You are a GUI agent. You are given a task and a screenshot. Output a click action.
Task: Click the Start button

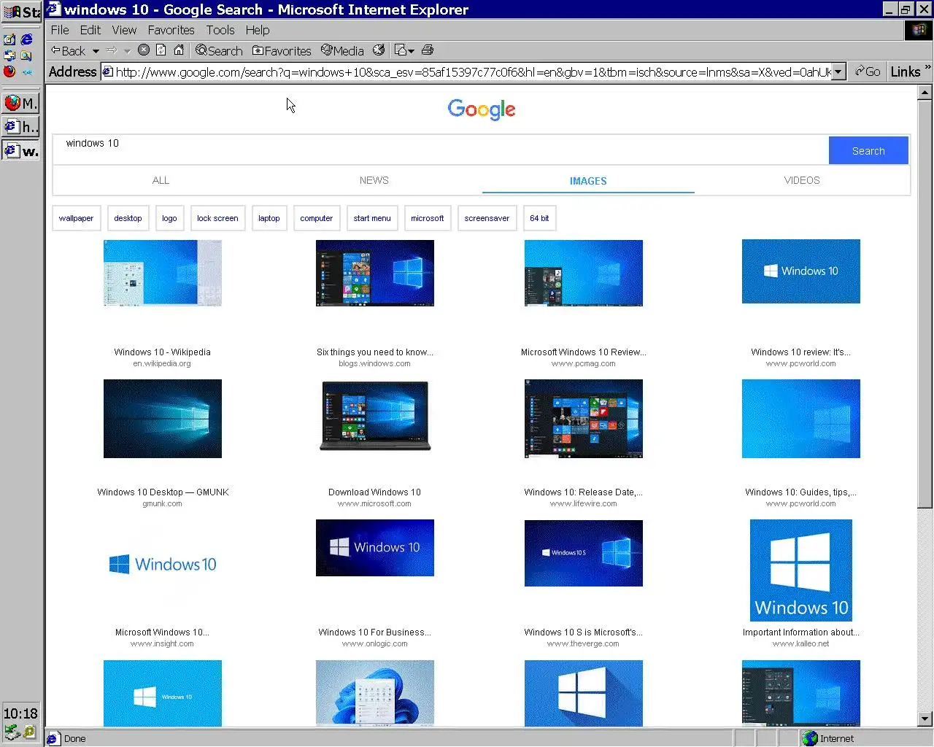[x=22, y=11]
